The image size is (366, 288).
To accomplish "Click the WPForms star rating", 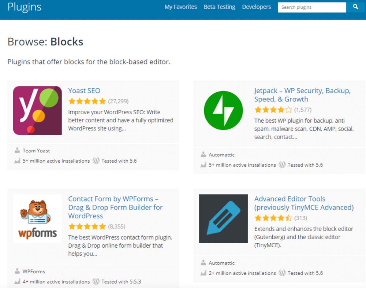I will (x=87, y=226).
